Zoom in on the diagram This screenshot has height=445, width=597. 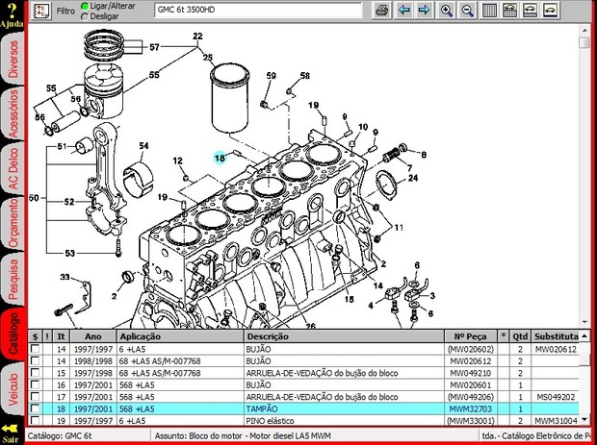click(x=446, y=10)
